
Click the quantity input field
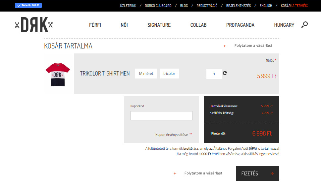214,74
